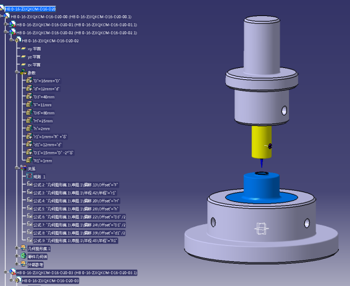Expand the 零件几何体 node

[17, 256]
